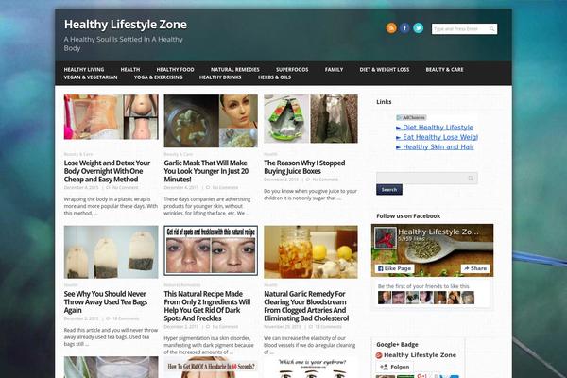This screenshot has width=567, height=378.
Task: Open 'Lose Weight and Detox Your Body' article
Action: pyautogui.click(x=107, y=171)
